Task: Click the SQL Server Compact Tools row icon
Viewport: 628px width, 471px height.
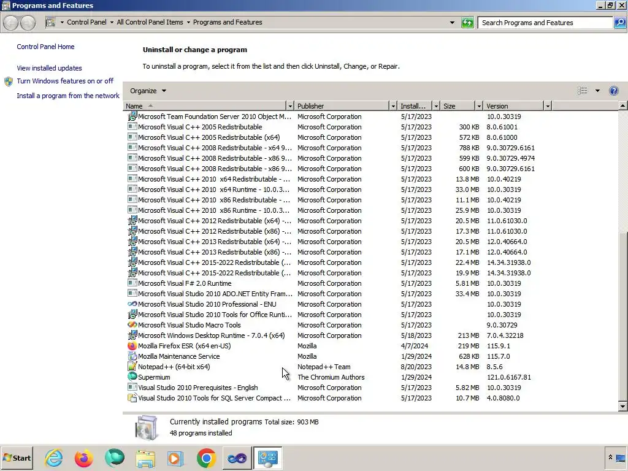Action: point(132,397)
